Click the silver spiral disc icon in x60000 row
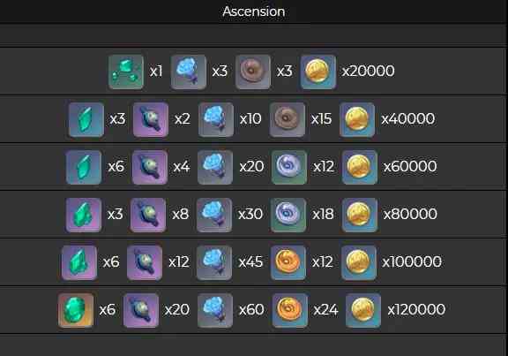Image resolution: width=508 pixels, height=356 pixels. pyautogui.click(x=289, y=167)
